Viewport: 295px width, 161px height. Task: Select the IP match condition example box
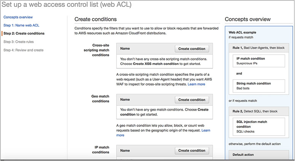coord(258,61)
